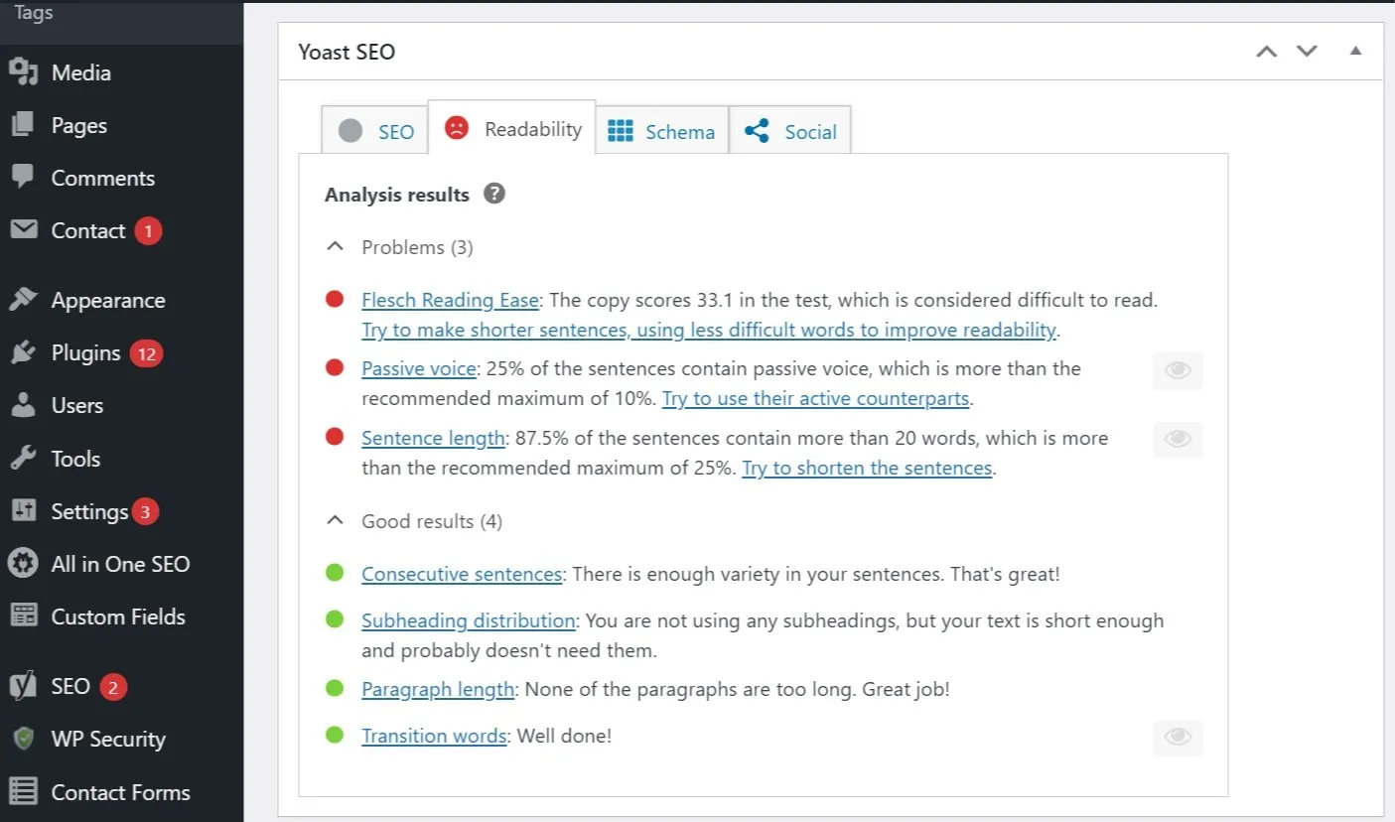The width and height of the screenshot is (1395, 822).
Task: Open Media from the sidebar icon
Action: 23,72
